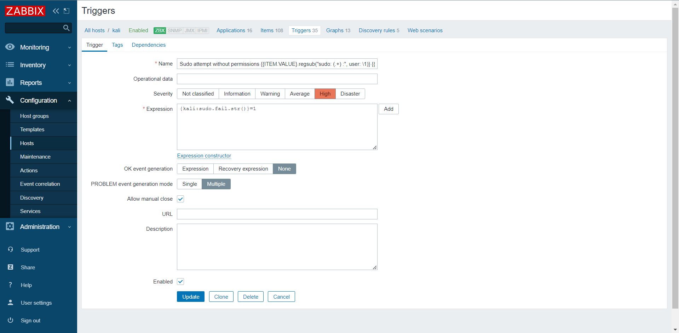Choose Multiple PROBLEM event generation mode

tap(216, 184)
